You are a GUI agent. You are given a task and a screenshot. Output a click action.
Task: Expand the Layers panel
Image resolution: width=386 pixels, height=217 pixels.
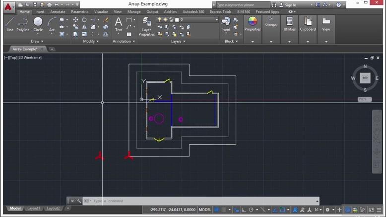pos(178,41)
